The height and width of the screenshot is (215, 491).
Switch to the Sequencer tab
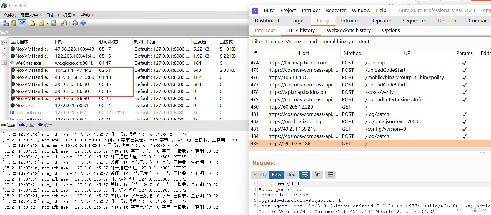click(x=414, y=21)
